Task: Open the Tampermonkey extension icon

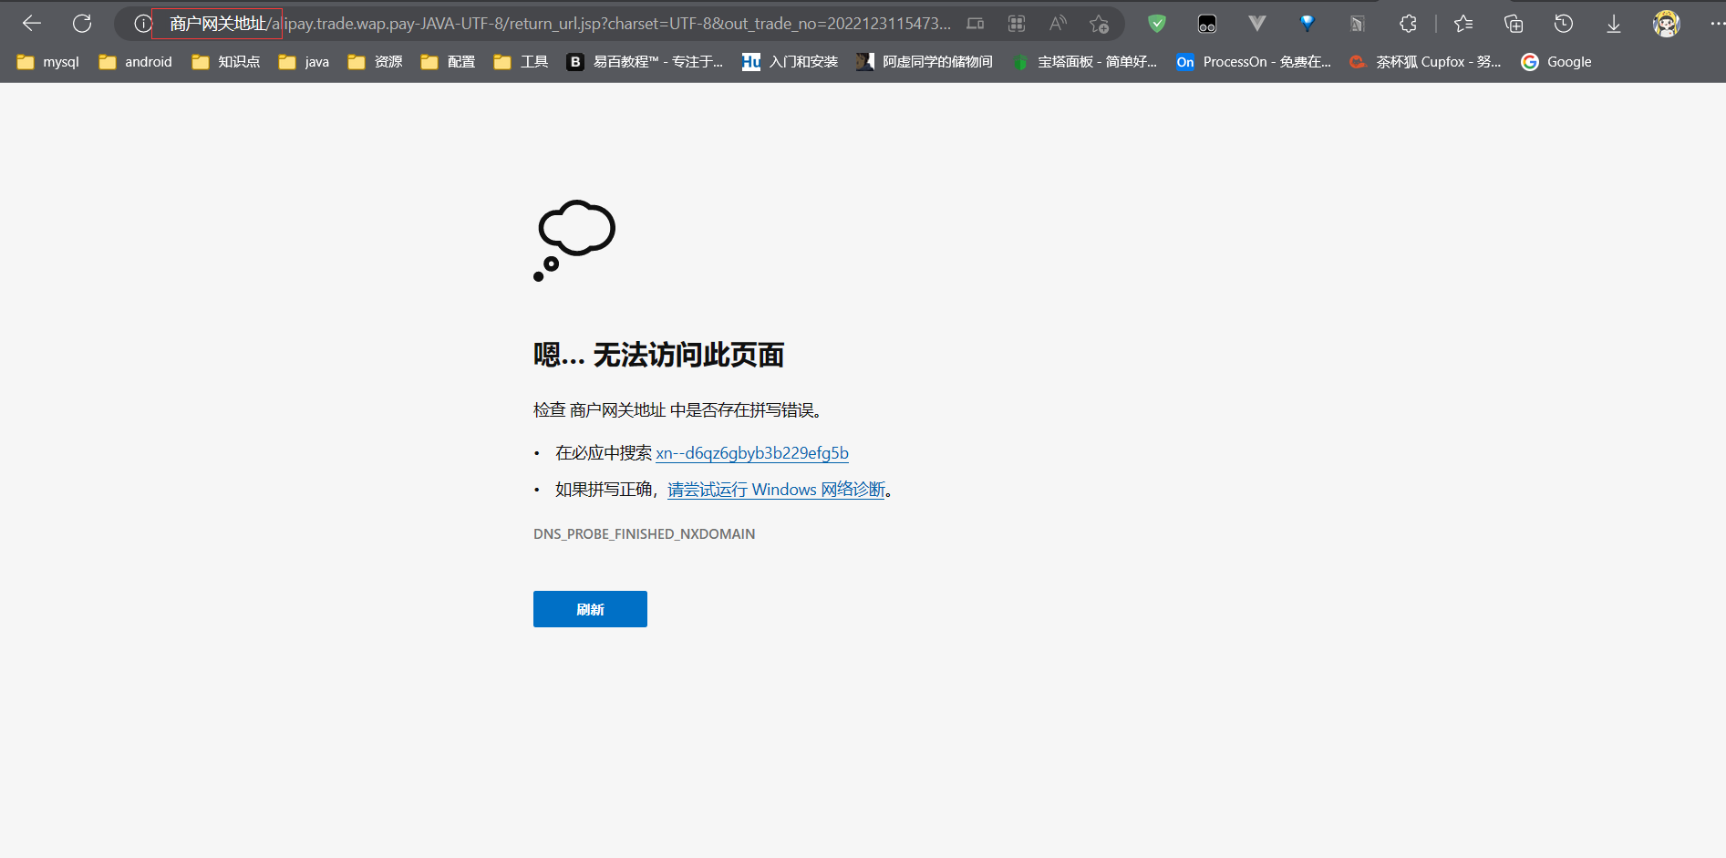Action: click(x=1207, y=24)
